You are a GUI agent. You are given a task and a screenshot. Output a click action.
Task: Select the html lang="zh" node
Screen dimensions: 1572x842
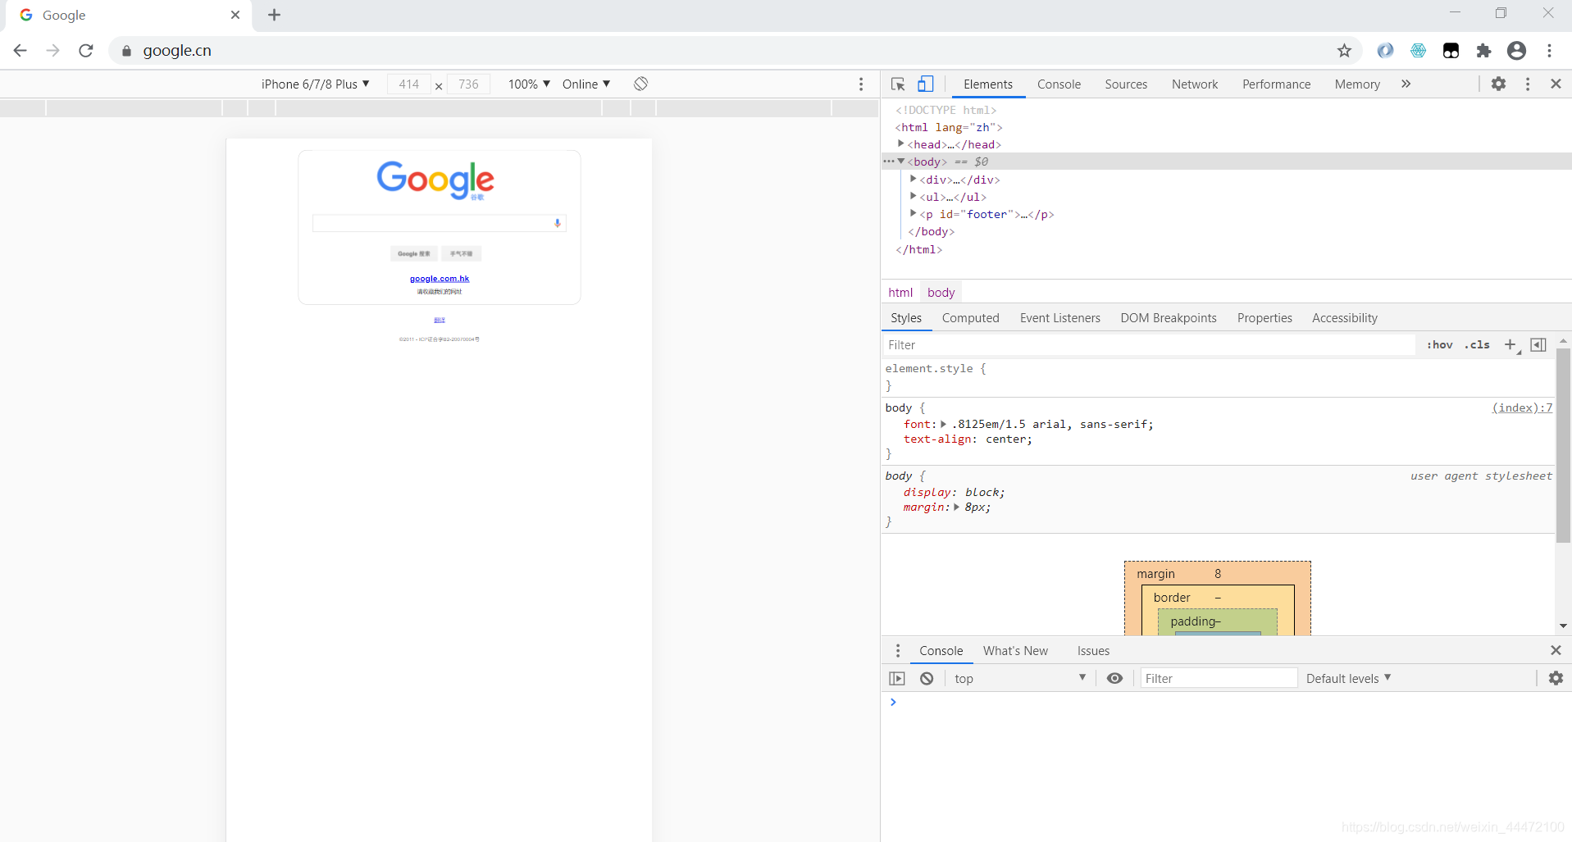tap(949, 127)
